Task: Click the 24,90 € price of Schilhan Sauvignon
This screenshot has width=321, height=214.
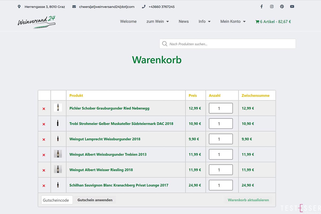Action: (195, 185)
